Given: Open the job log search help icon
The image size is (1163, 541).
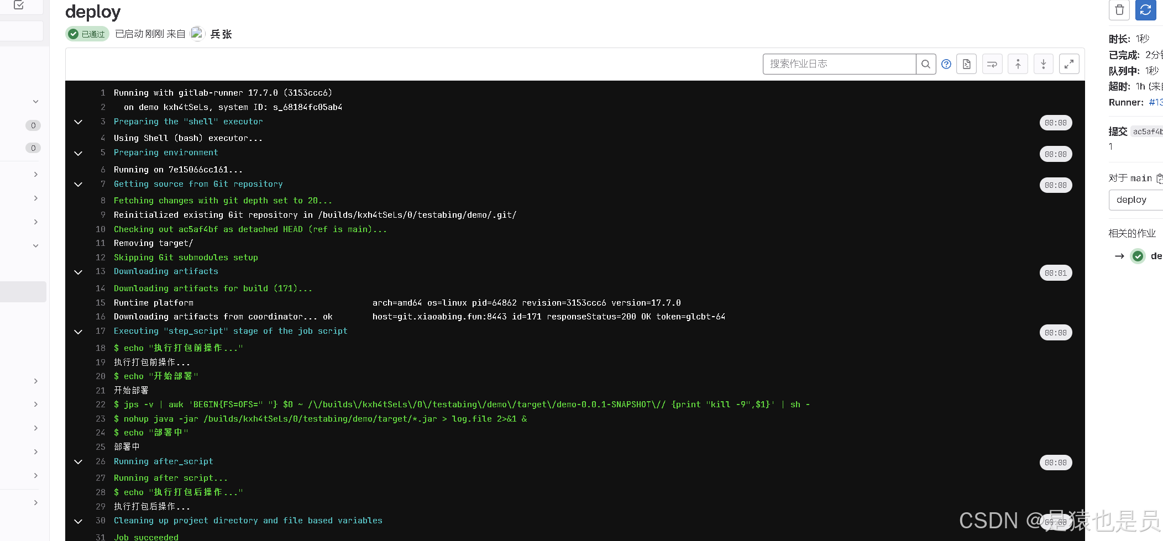Looking at the screenshot, I should click(946, 64).
